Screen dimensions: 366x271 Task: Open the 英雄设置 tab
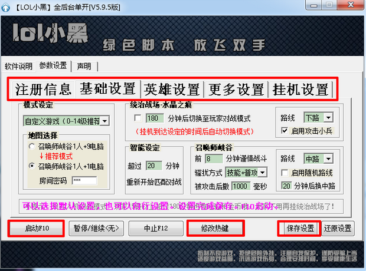172,90
